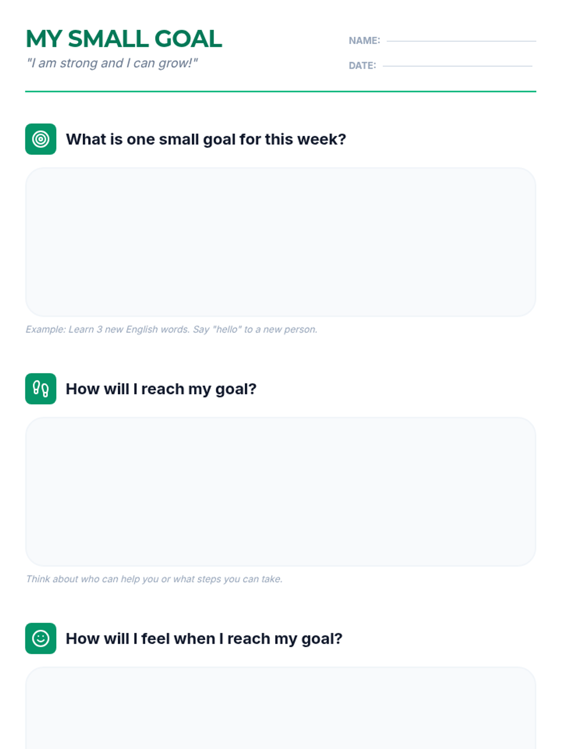
Task: Click the NAME blank line
Action: point(461,41)
